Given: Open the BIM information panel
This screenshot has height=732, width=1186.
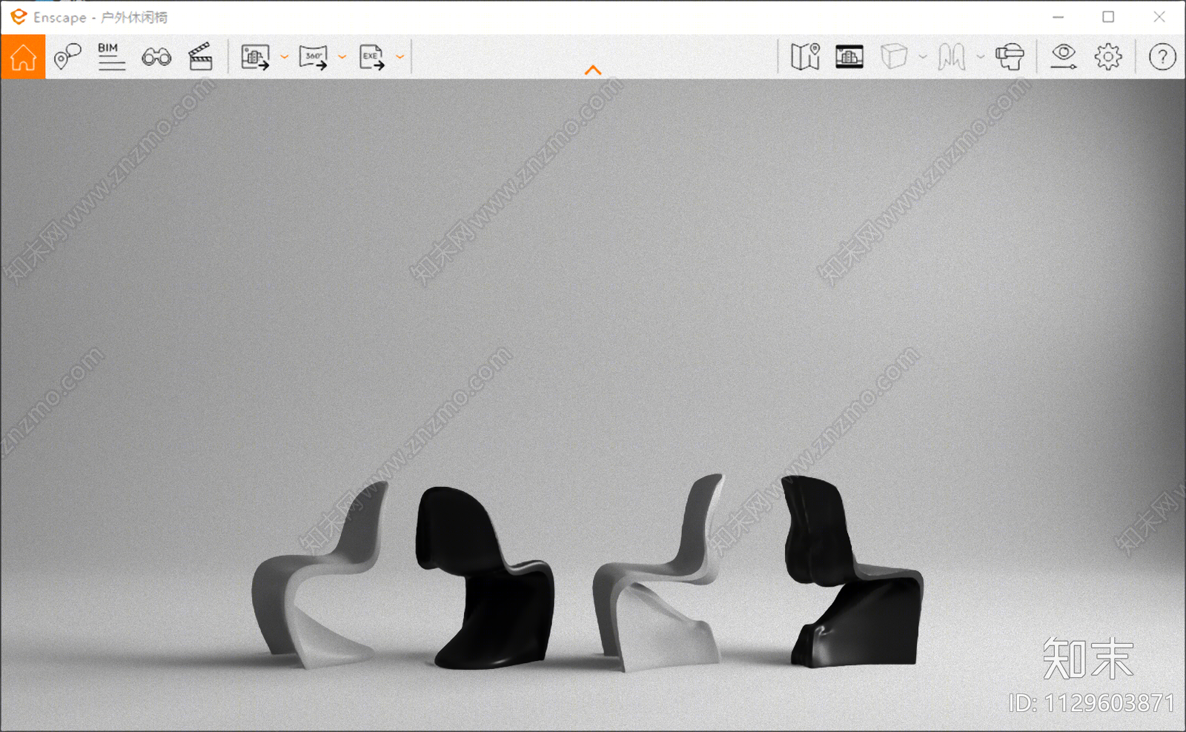Looking at the screenshot, I should [x=111, y=56].
